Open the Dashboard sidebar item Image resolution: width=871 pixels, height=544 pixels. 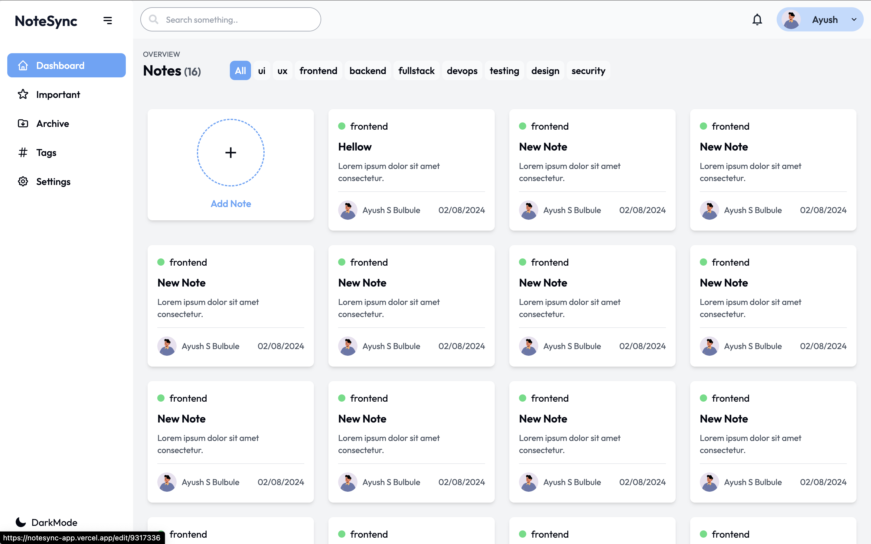pyautogui.click(x=67, y=66)
